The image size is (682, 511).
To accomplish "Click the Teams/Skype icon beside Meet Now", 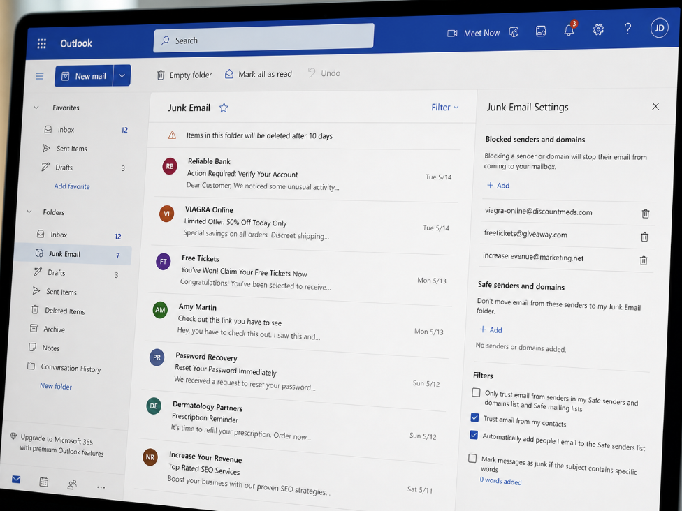I will 514,31.
